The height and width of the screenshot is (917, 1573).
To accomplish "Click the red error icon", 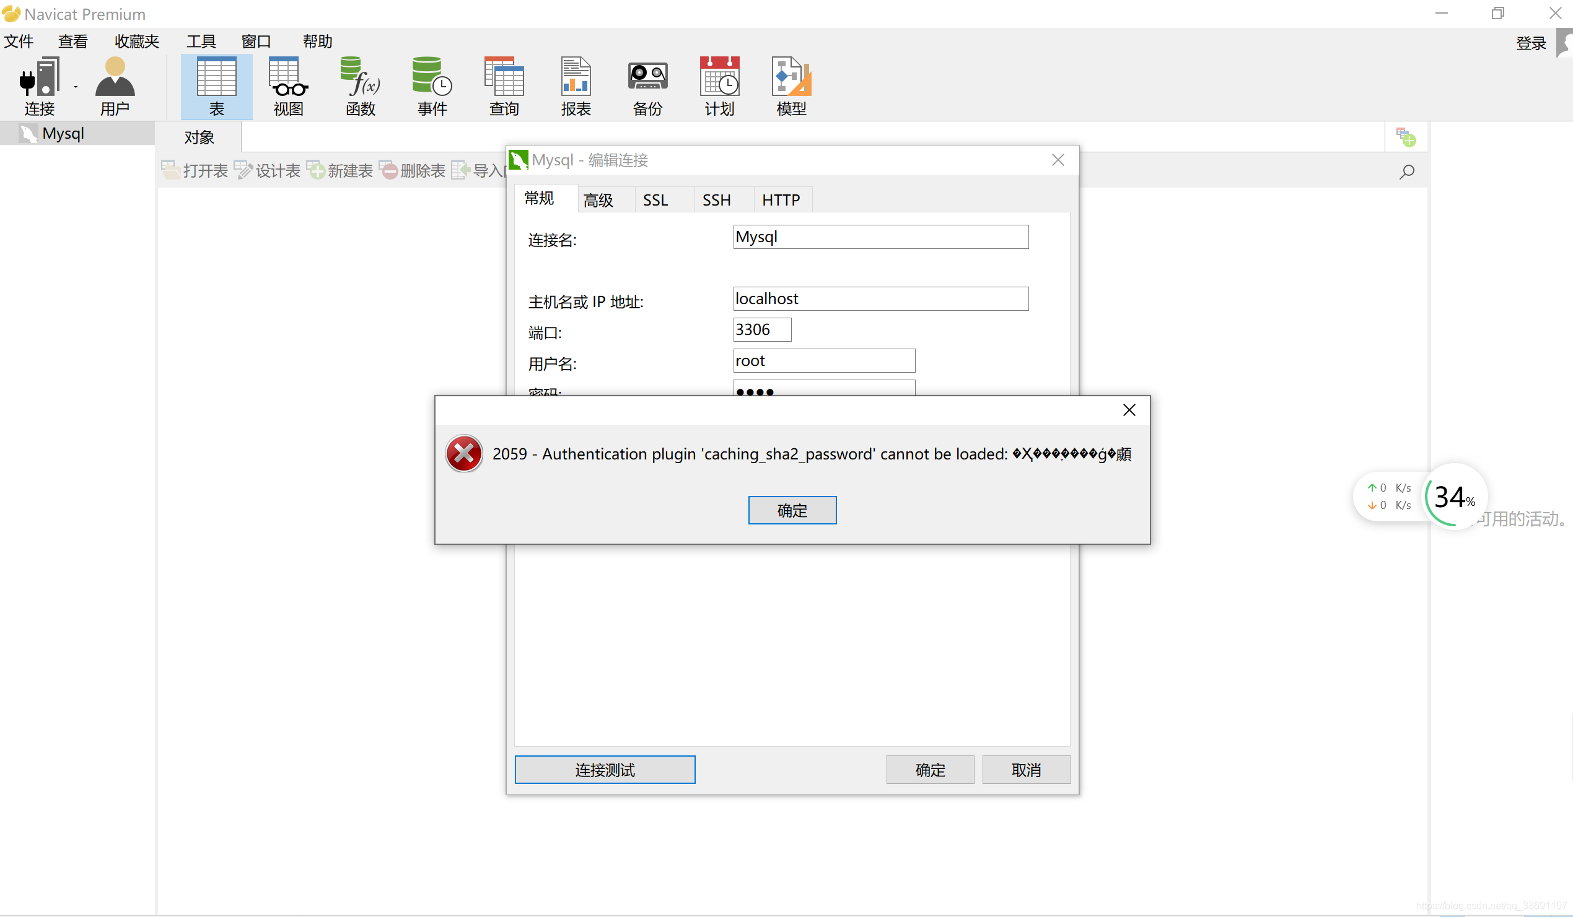I will [x=464, y=453].
